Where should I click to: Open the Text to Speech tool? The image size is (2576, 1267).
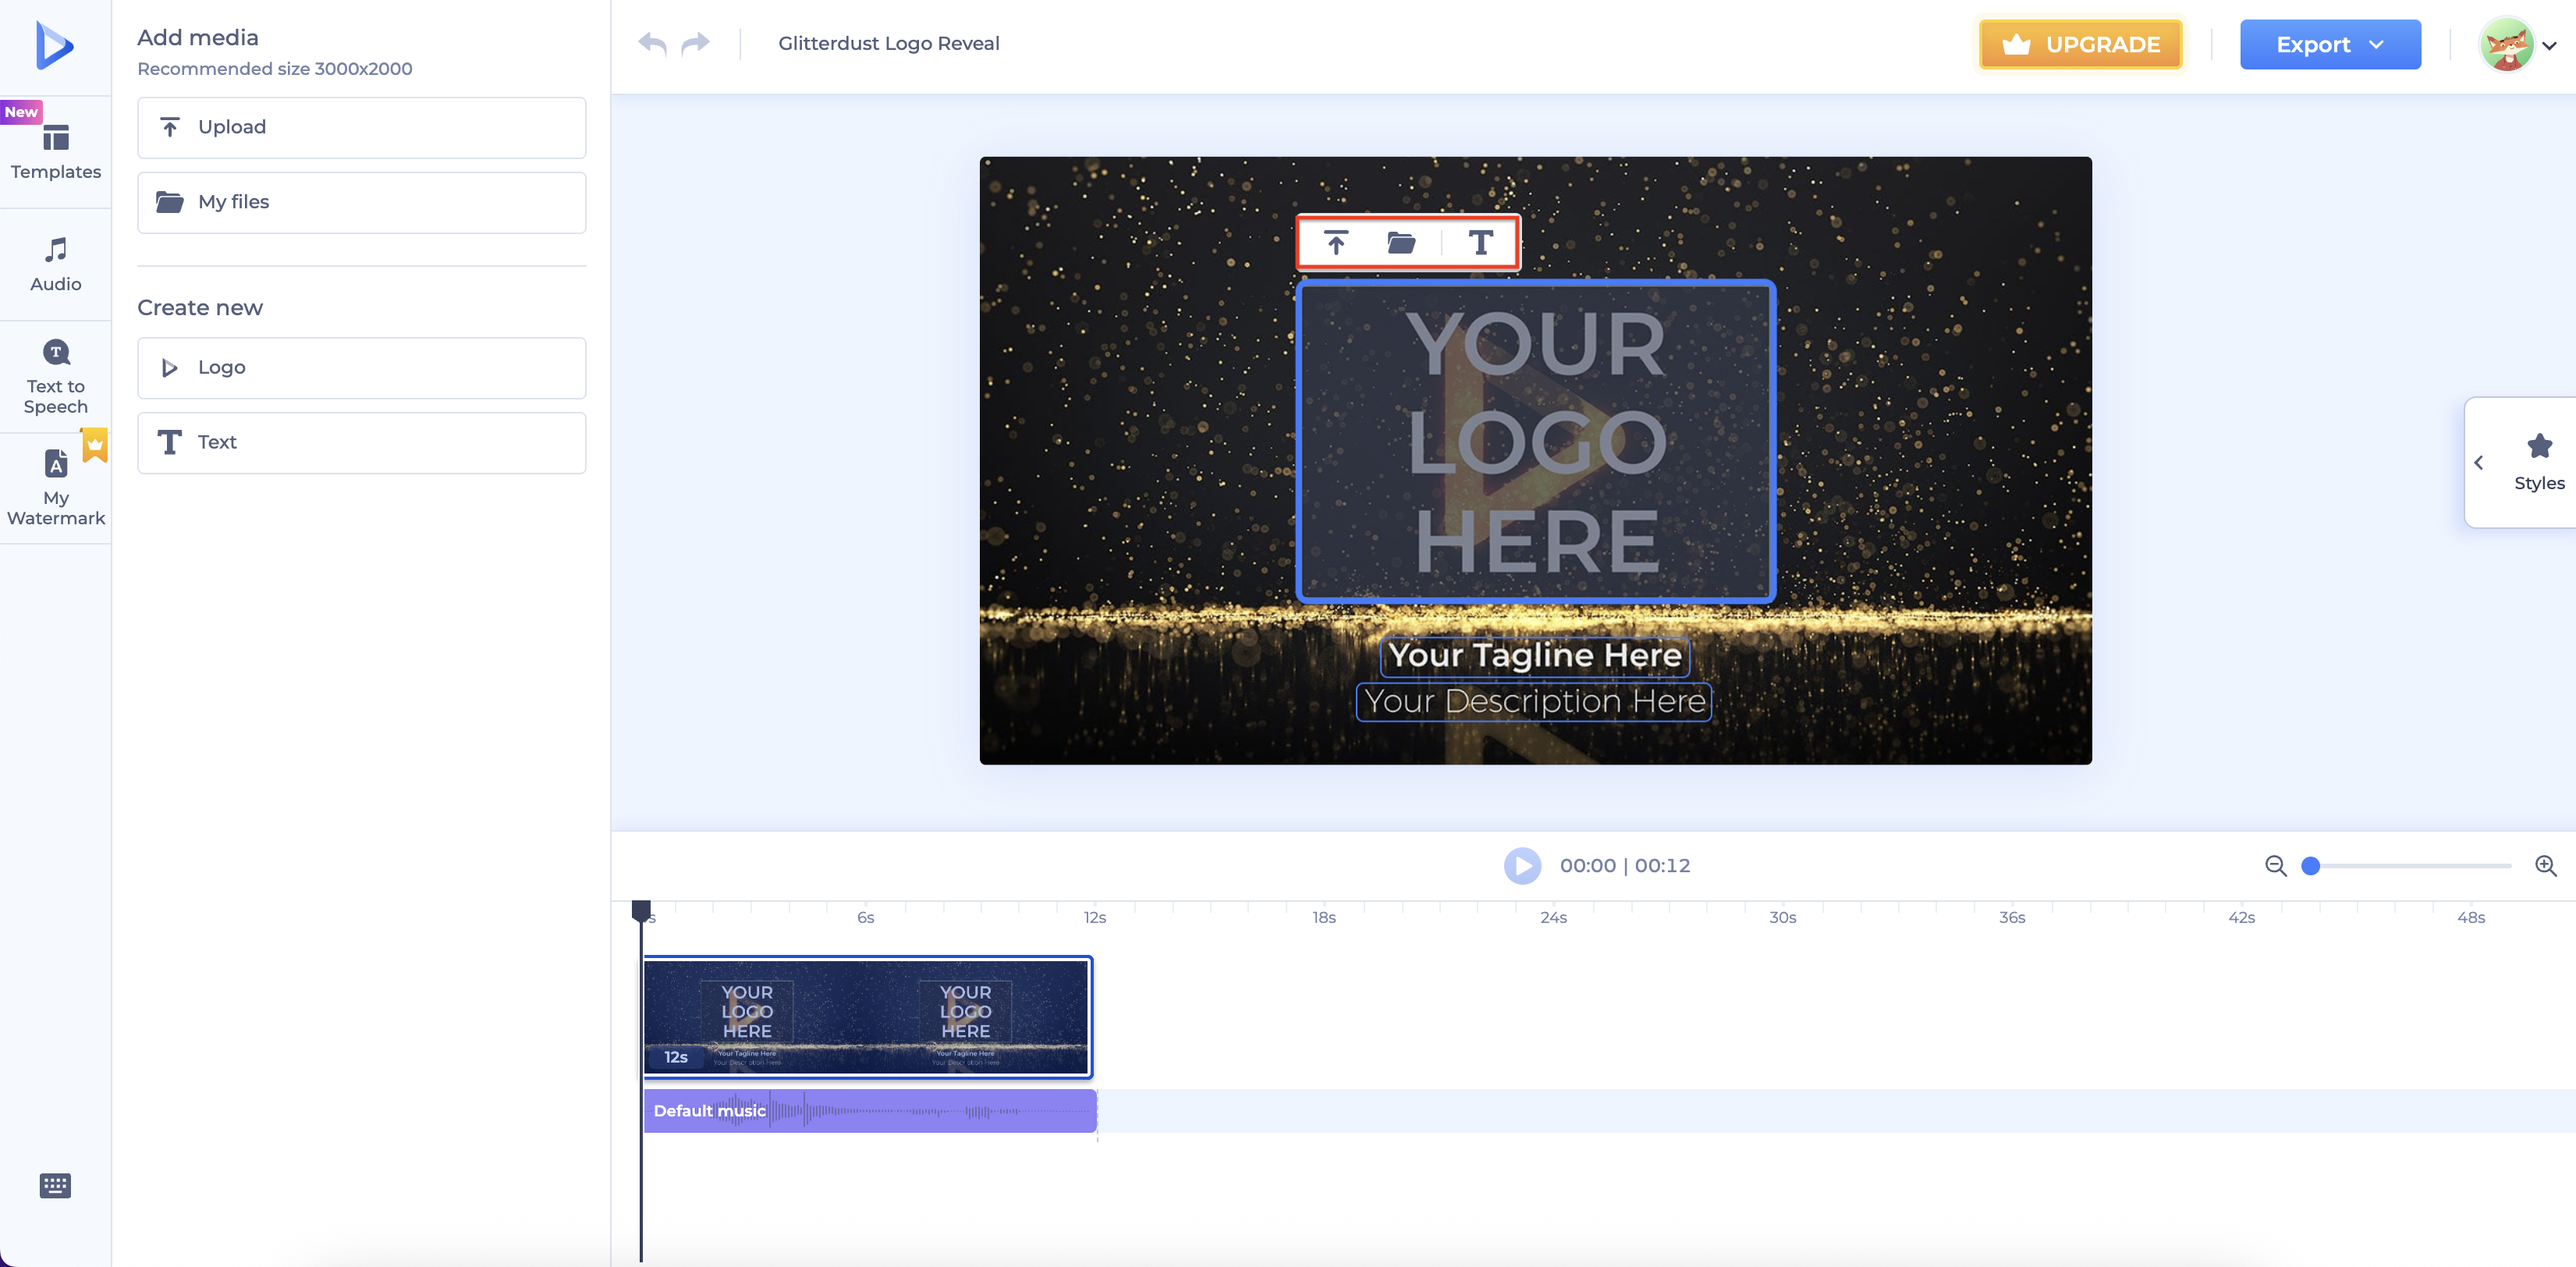(55, 376)
